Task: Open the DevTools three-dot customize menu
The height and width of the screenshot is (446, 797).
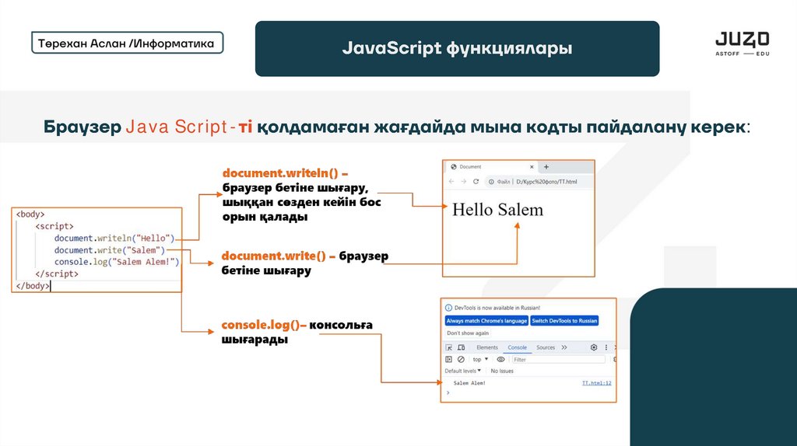Action: 606,347
